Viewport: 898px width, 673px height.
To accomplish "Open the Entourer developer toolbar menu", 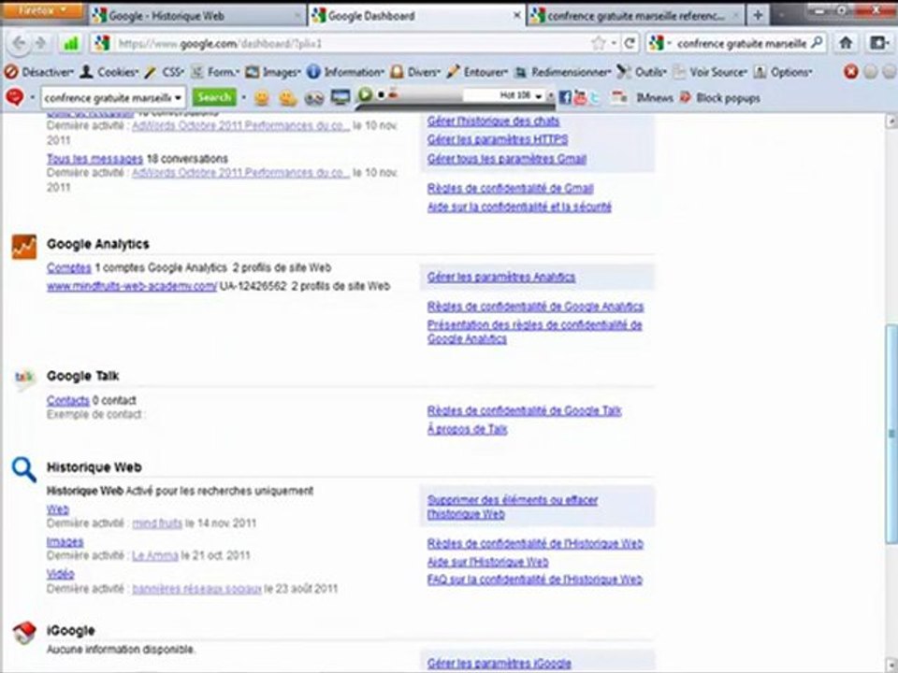I will click(x=478, y=72).
